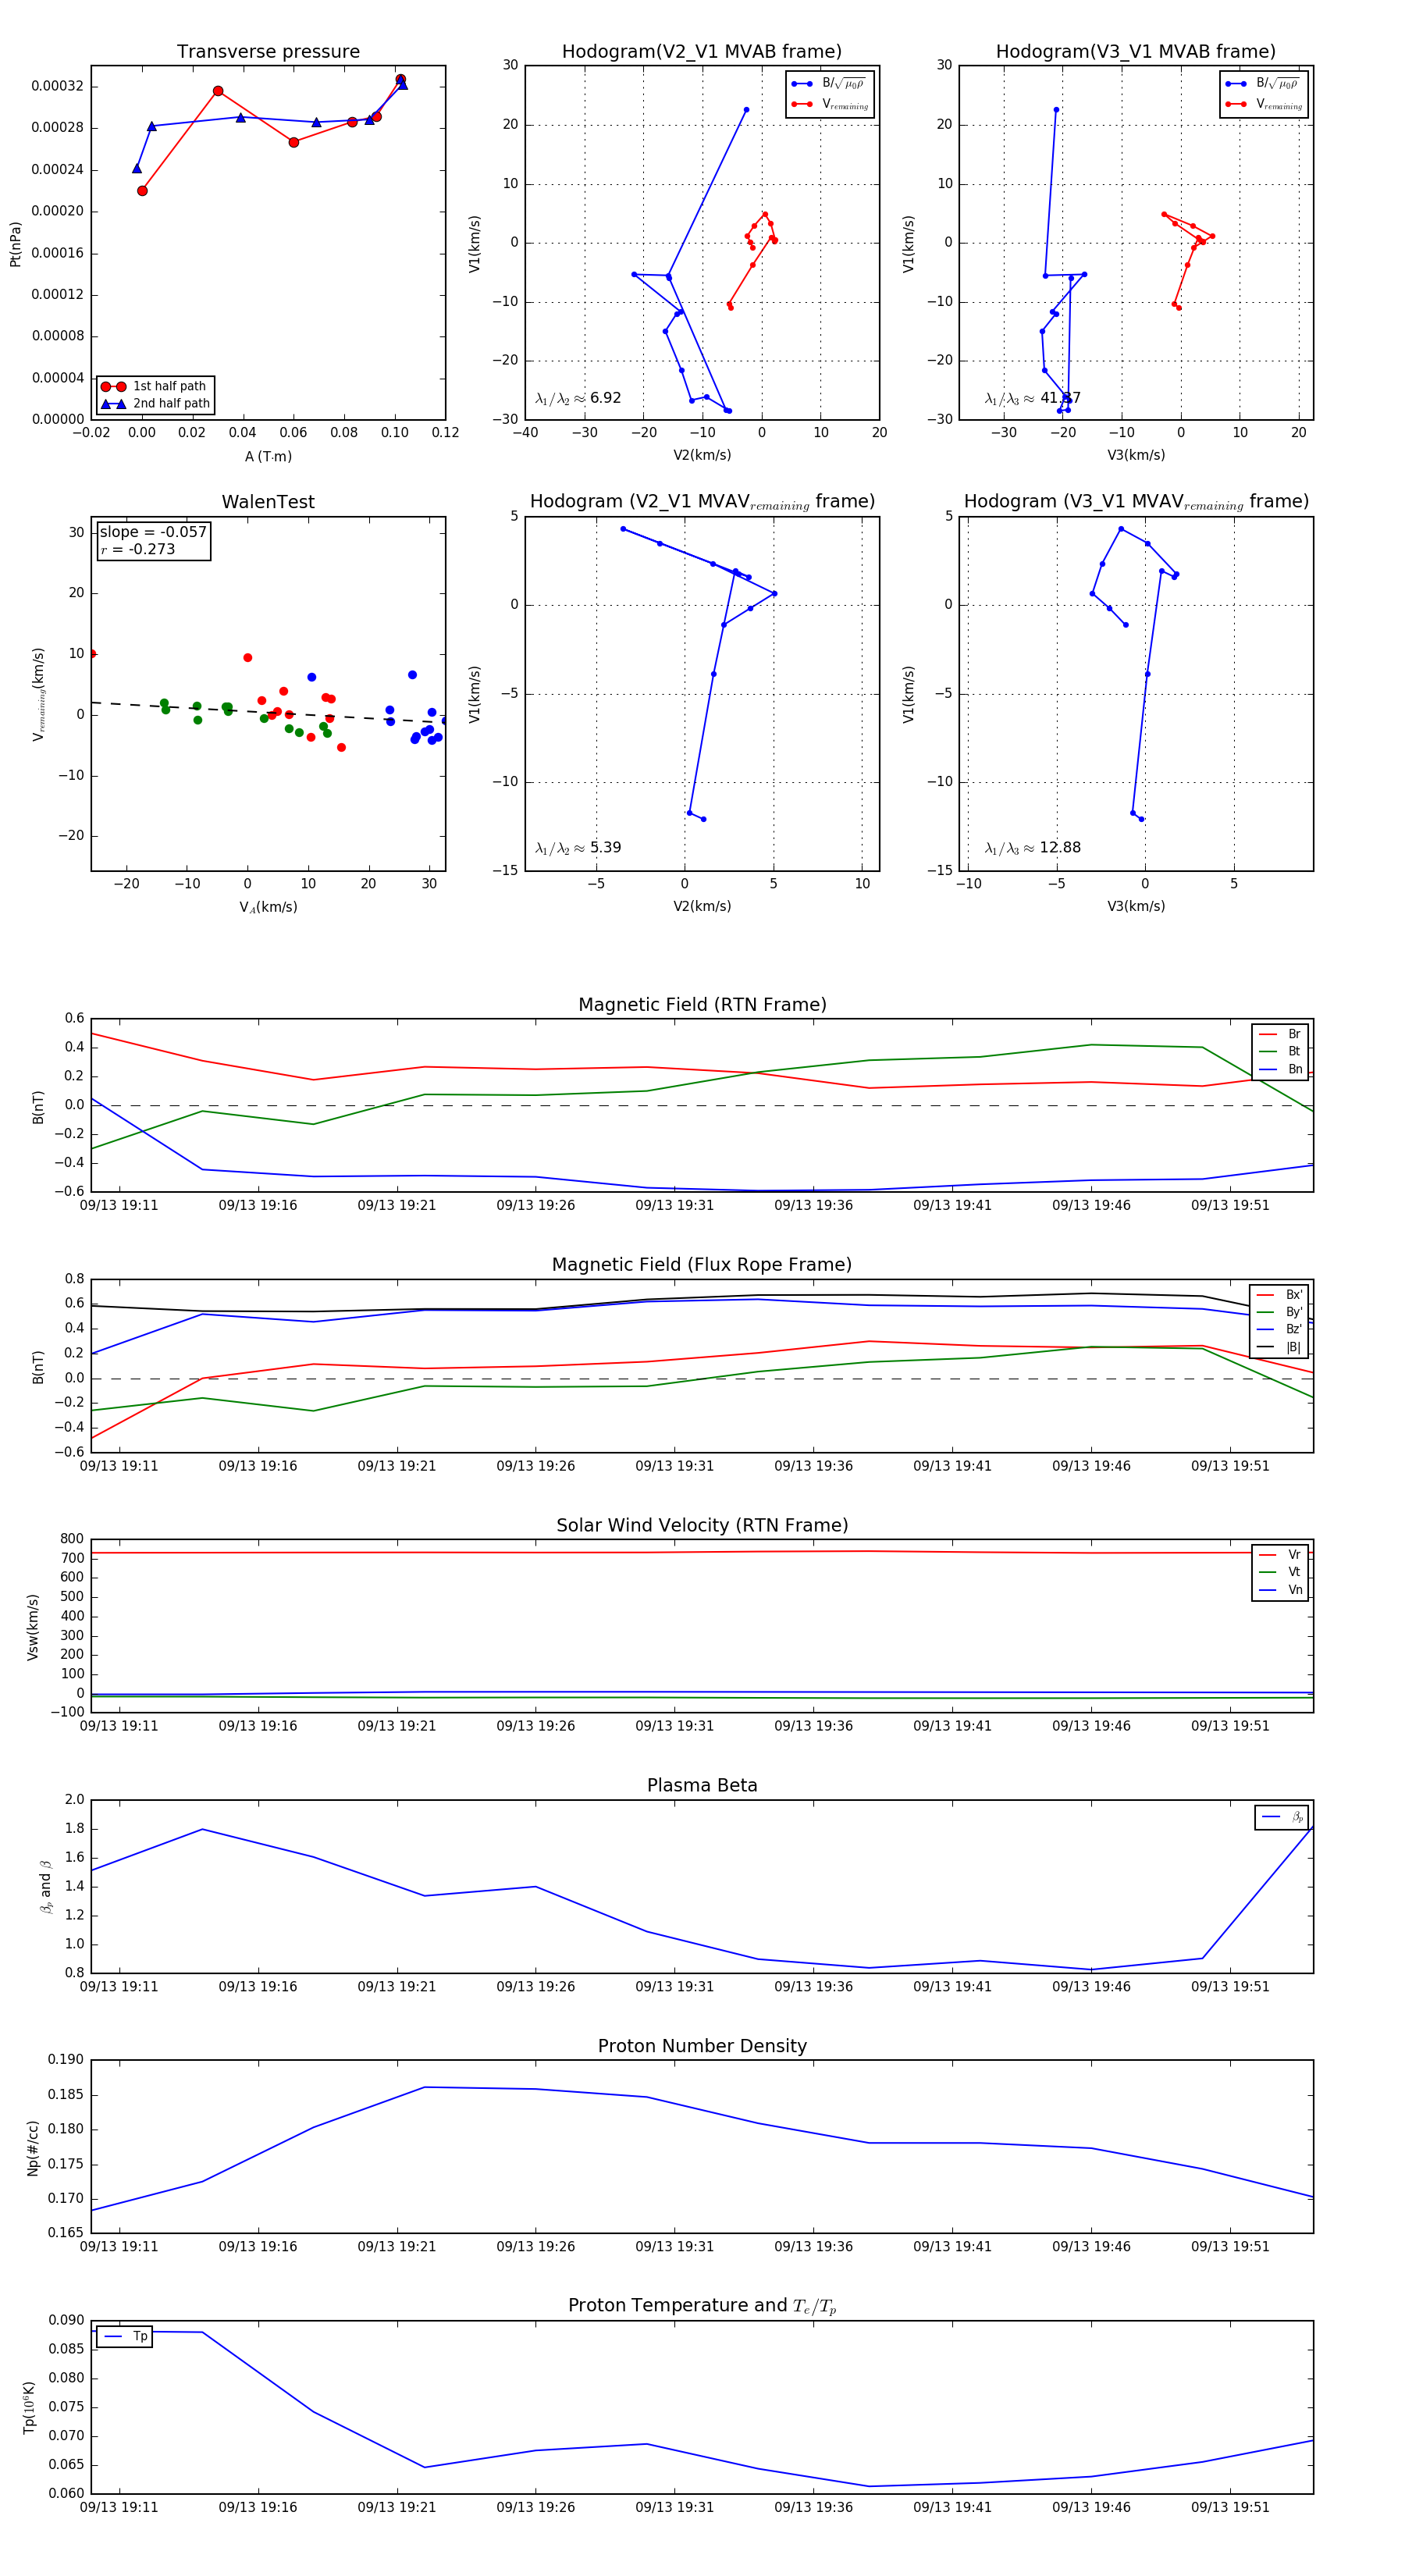This screenshot has height=2576, width=1405.
Task: Click the 'Vt' legend entry
Action: (x=1280, y=1572)
